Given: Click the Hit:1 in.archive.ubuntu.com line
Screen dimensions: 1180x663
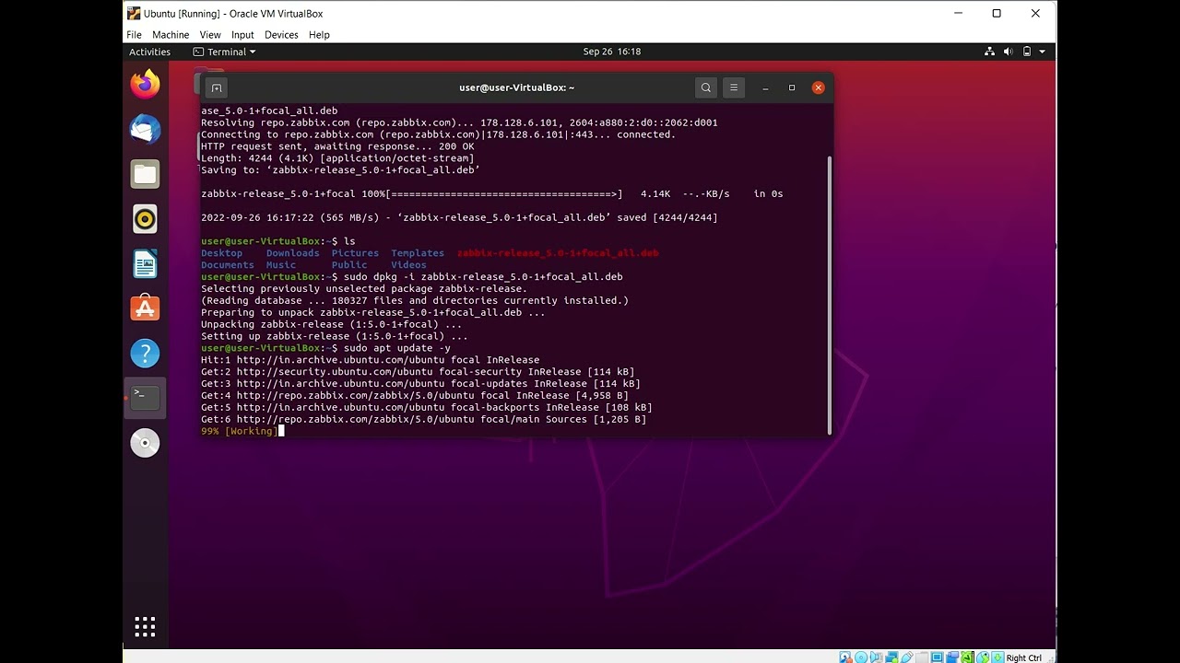Looking at the screenshot, I should 371,360.
